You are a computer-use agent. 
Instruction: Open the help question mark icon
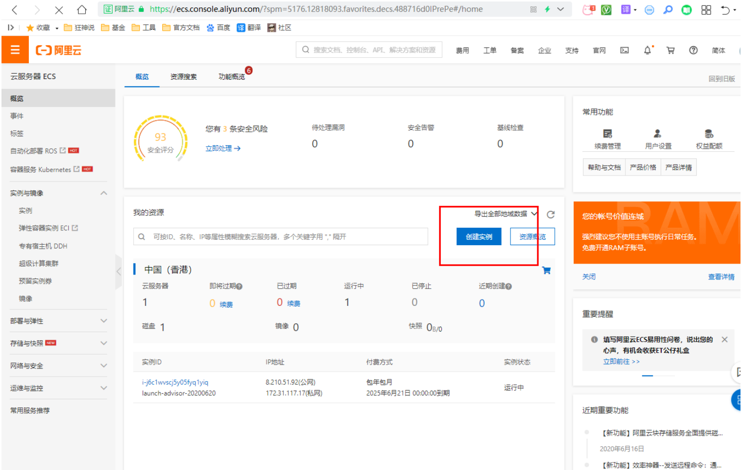(693, 50)
